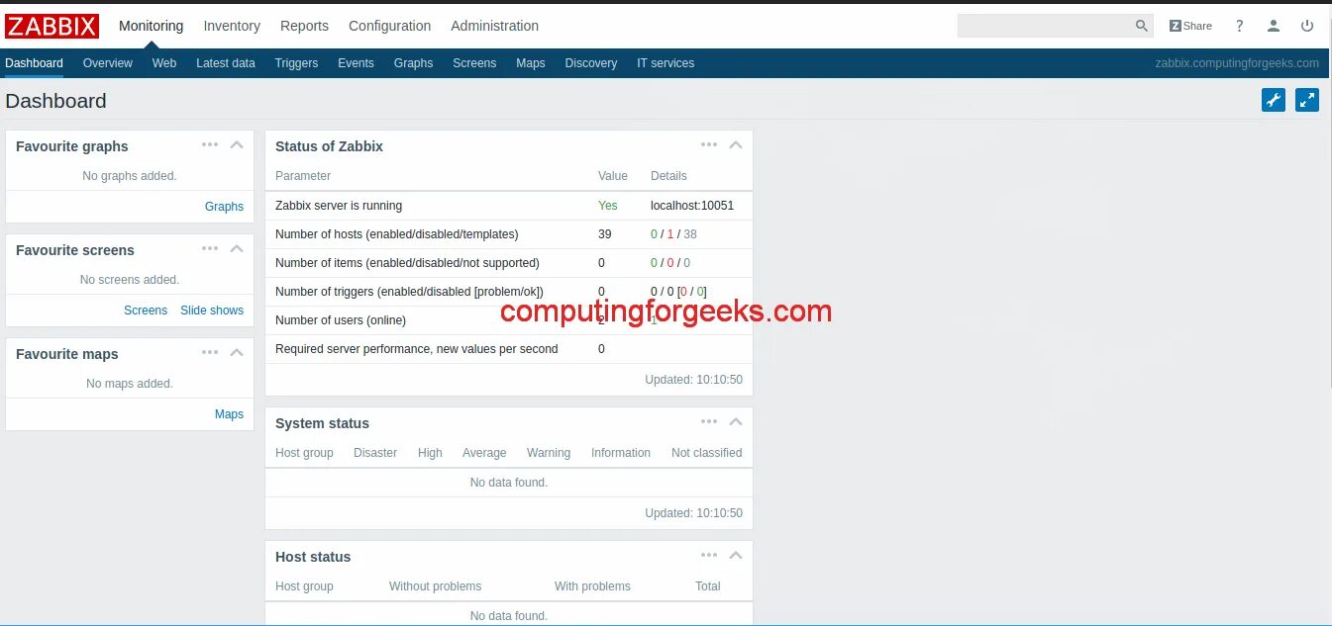1332x626 pixels.
Task: Open the Discovery submenu tab
Action: [x=591, y=63]
